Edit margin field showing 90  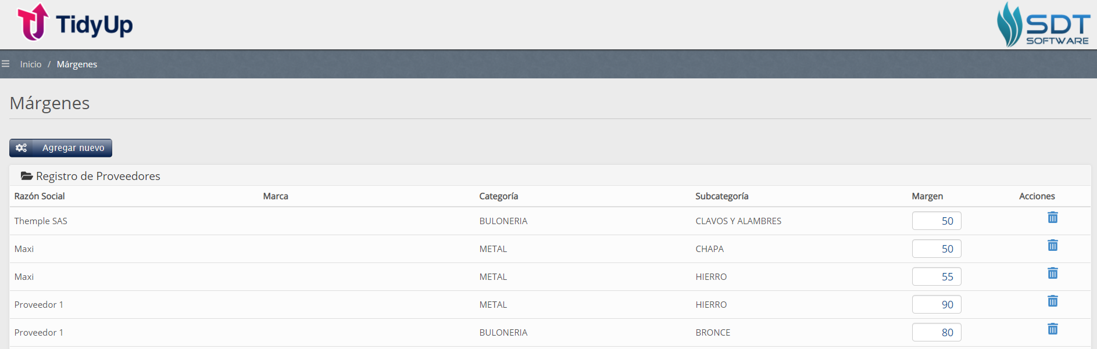pyautogui.click(x=937, y=304)
